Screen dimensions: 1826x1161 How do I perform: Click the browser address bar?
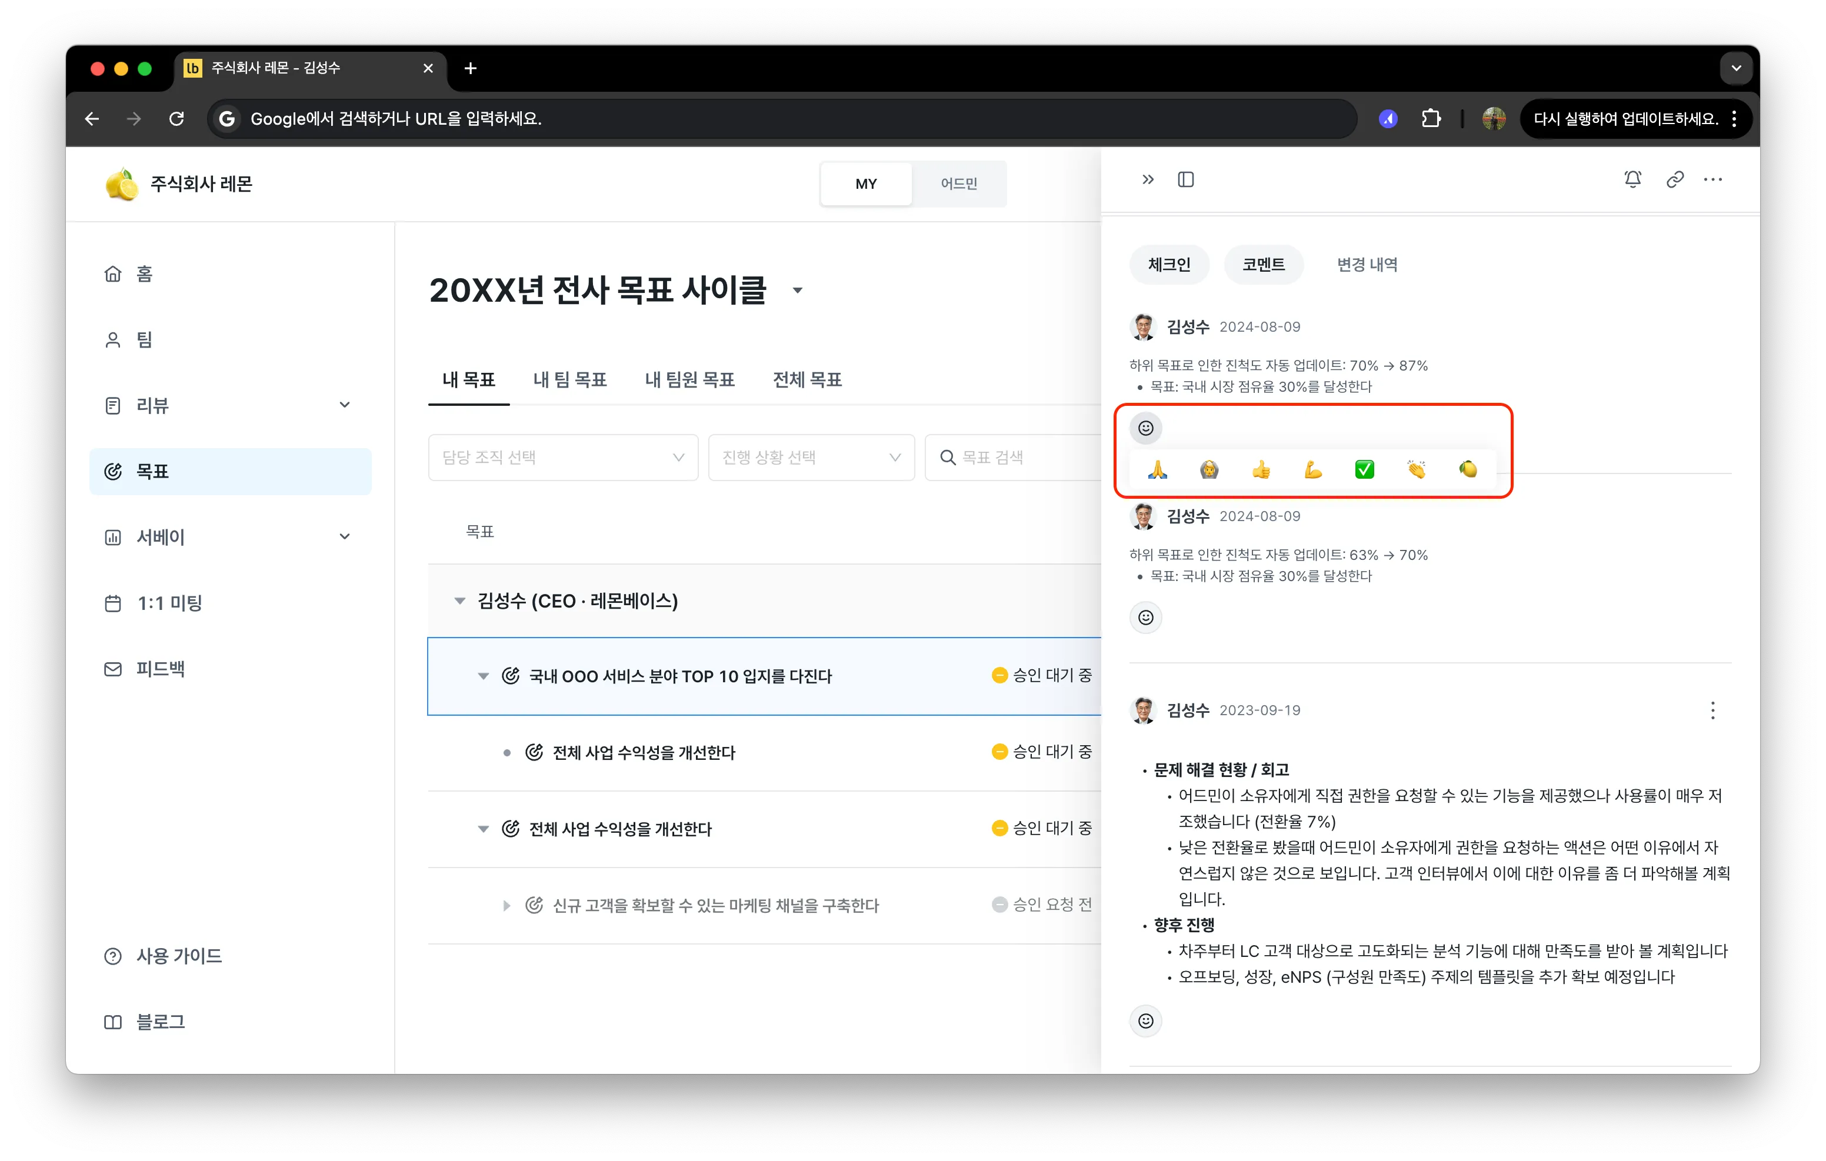tap(781, 119)
